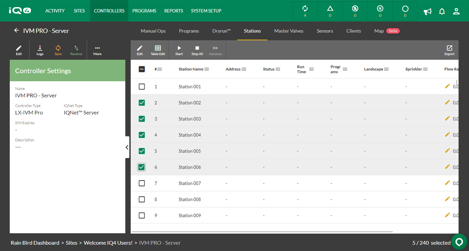Click the iQ4 logo
Viewport: 469px width, 251px height.
[x=20, y=11]
